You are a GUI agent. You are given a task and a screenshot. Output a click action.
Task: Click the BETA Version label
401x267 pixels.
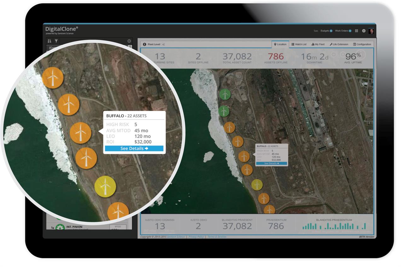coord(367,237)
